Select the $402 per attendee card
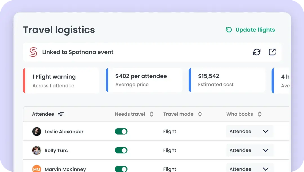304x172 pixels. 144,80
